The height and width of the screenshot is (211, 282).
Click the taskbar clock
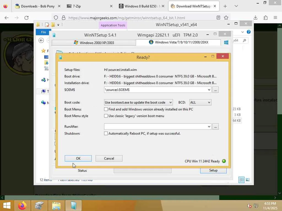[270, 206]
